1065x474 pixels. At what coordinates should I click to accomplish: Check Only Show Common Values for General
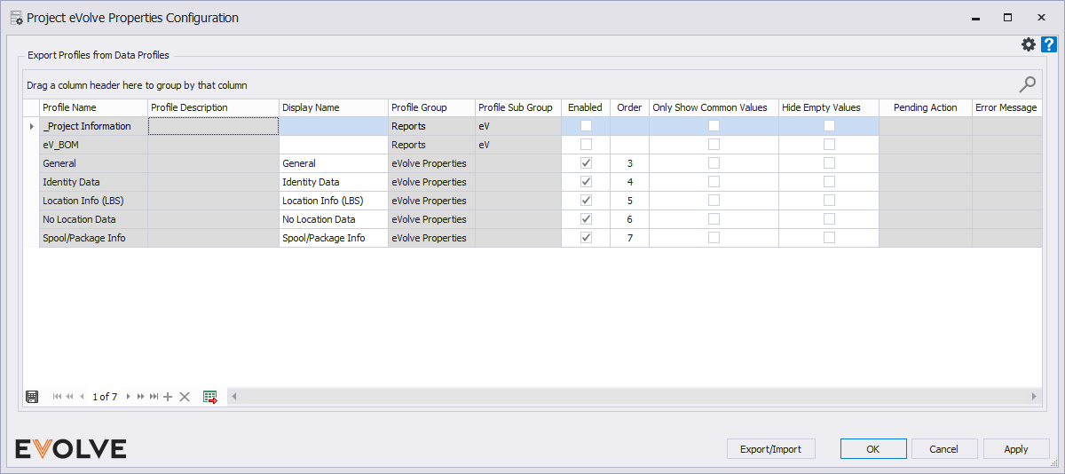714,163
